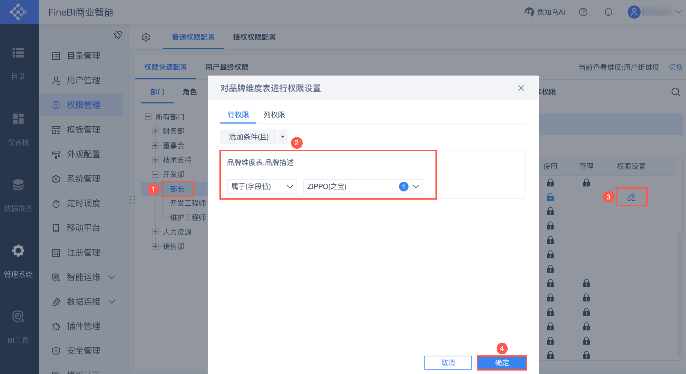Click the notification bell icon
This screenshot has width=686, height=374.
click(608, 12)
